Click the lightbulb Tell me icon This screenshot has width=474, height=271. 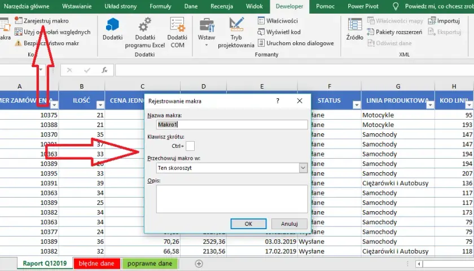395,6
